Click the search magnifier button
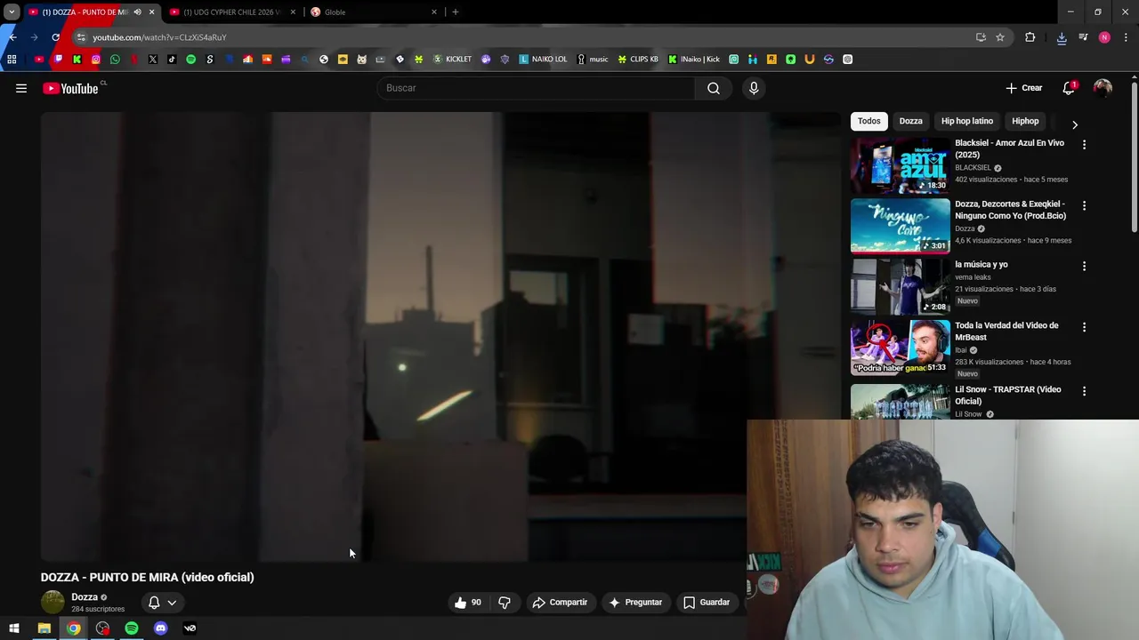1139x640 pixels. pos(714,88)
